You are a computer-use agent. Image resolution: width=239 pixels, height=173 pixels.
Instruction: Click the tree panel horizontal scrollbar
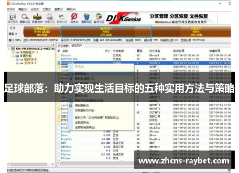coord(29,164)
